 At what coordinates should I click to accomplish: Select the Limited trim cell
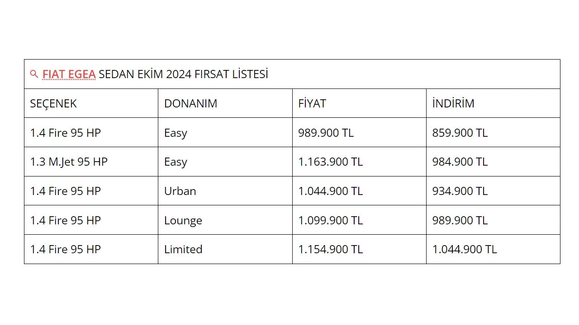tap(225, 249)
